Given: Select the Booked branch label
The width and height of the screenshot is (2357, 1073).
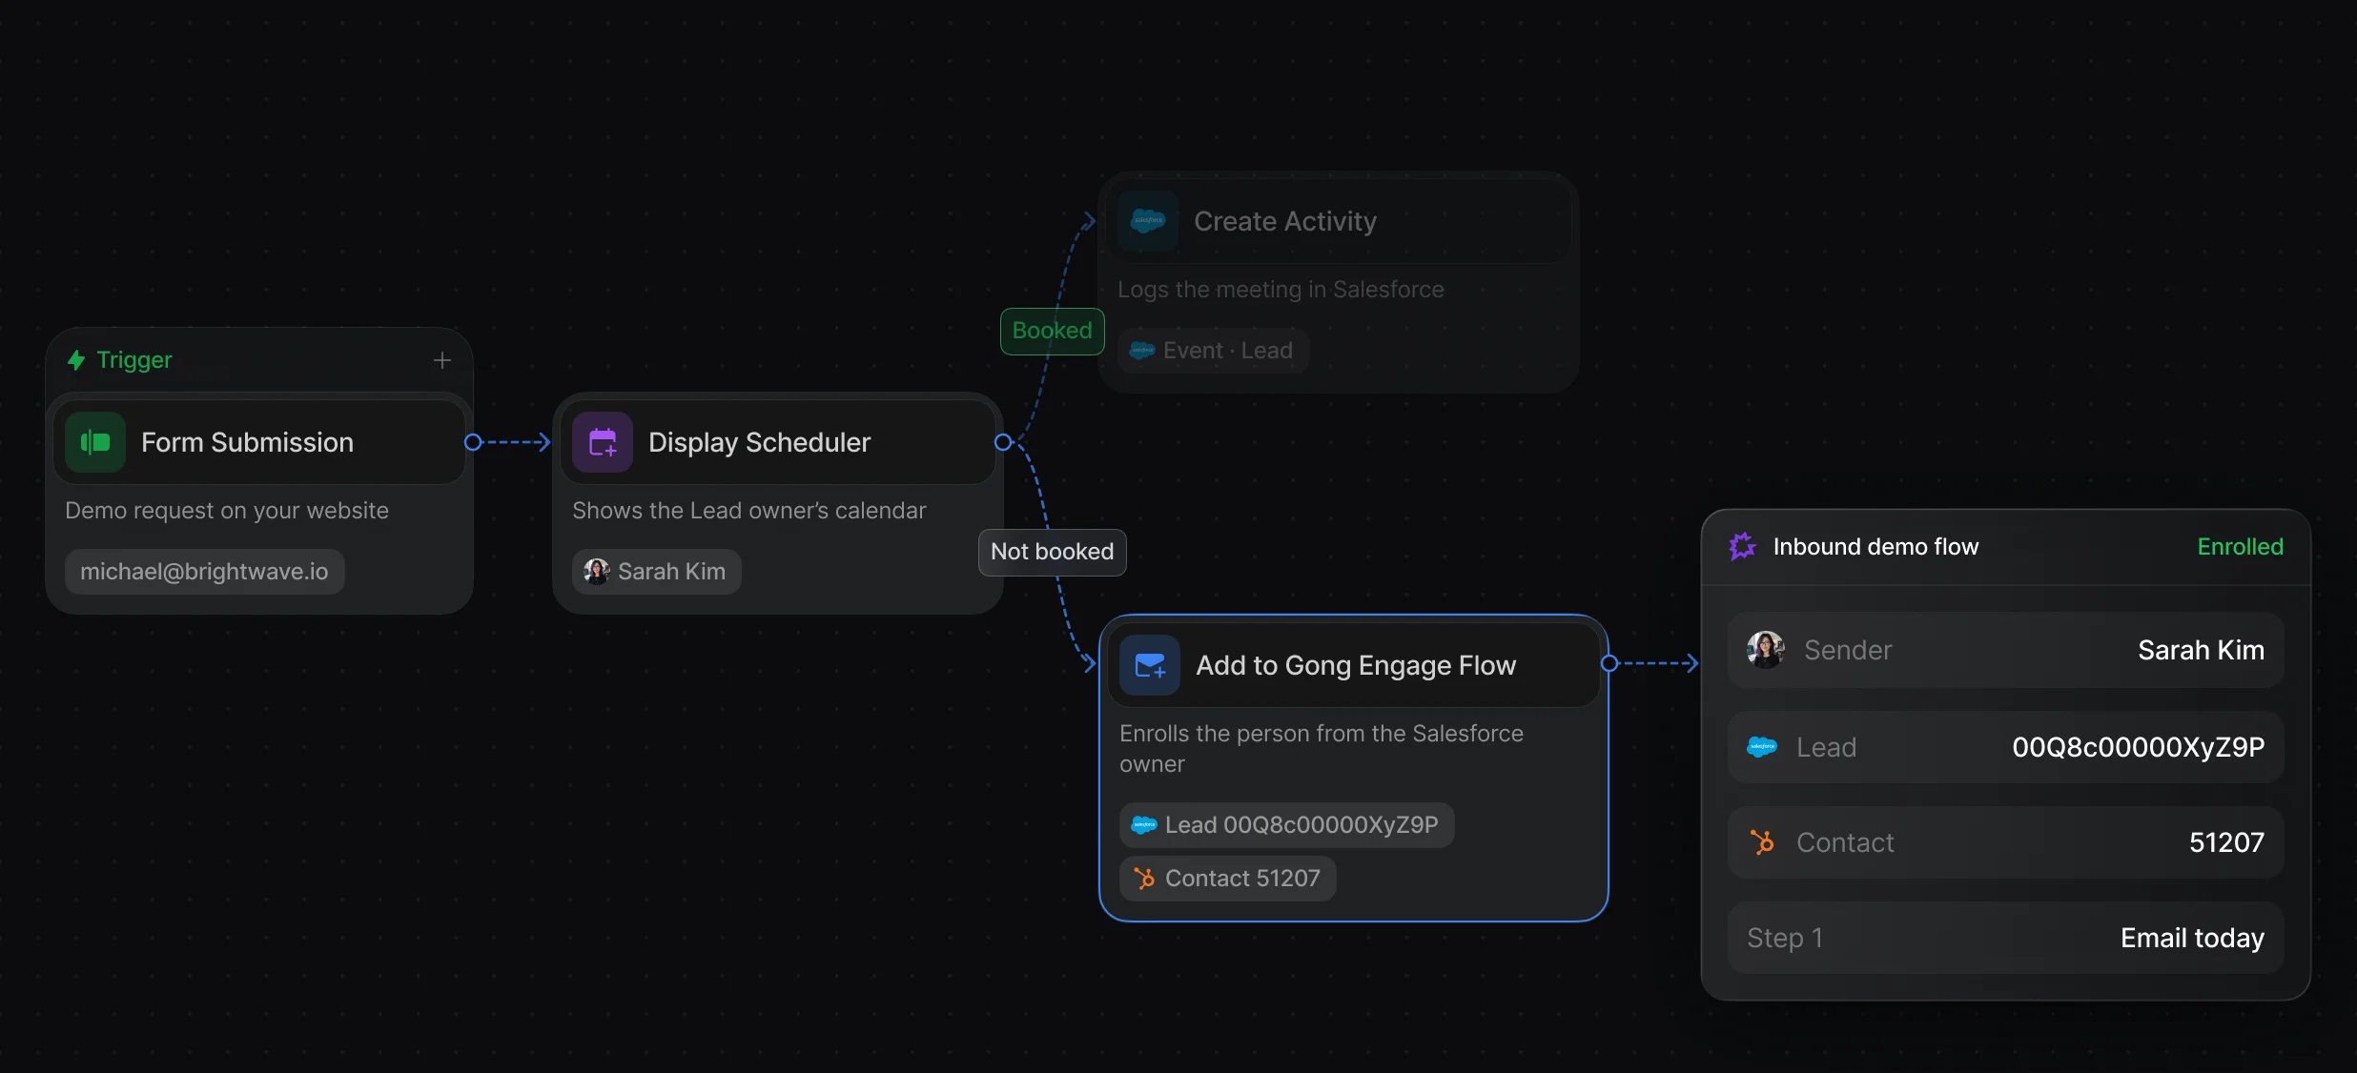Looking at the screenshot, I should pos(1053,331).
